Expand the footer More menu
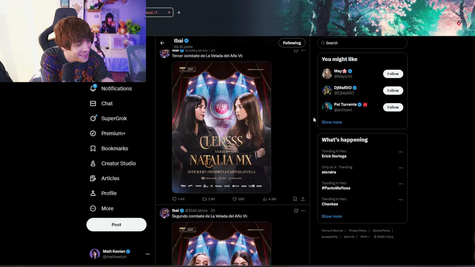Viewport: 475px width, 267px height. [365, 237]
